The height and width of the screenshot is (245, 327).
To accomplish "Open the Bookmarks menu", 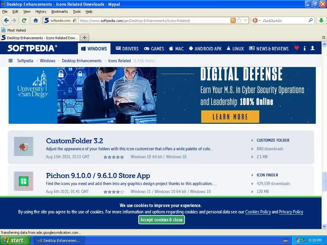I will point(59,11).
